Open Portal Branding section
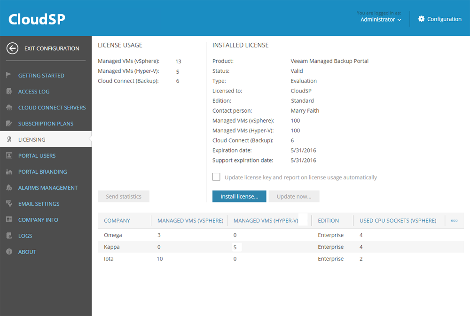Screen dimensions: 470x316 coord(43,172)
